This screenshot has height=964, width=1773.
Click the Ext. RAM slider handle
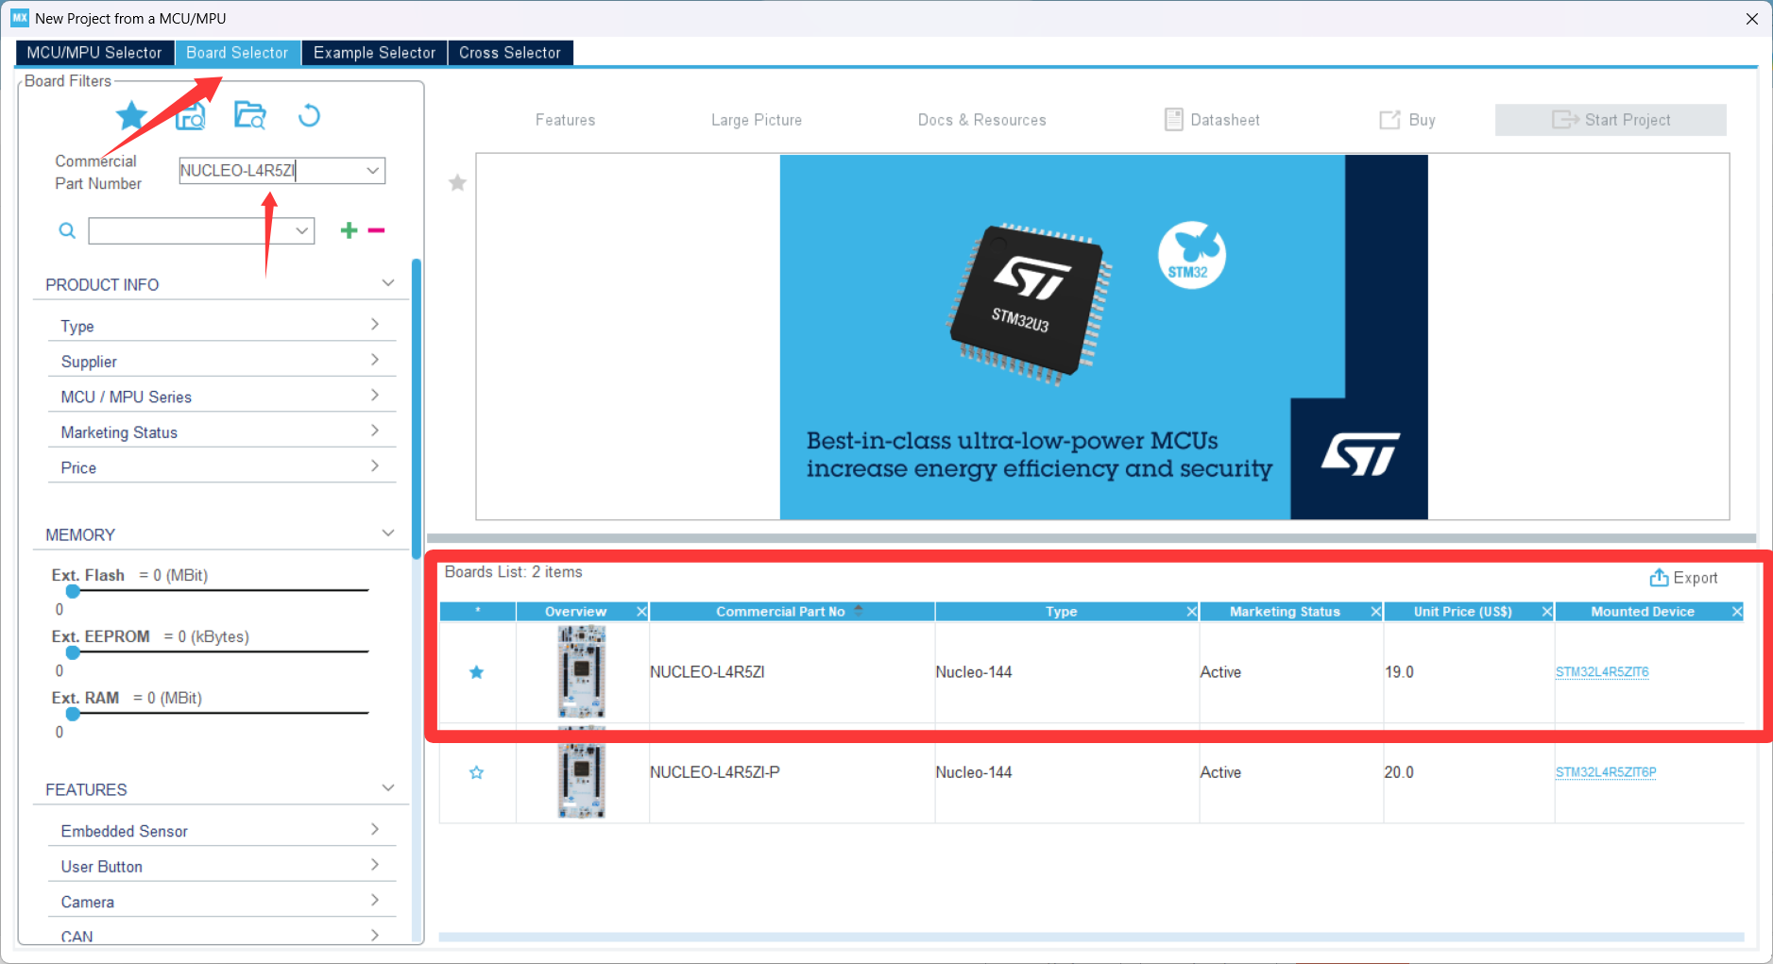coord(73,714)
